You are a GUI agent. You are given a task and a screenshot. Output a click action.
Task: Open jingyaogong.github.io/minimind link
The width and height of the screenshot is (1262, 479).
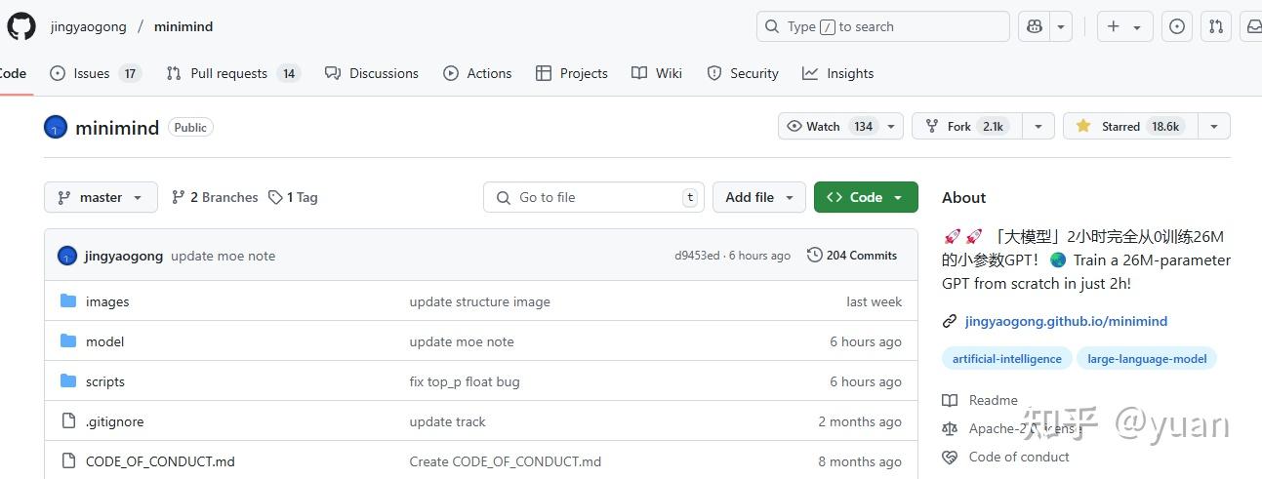(x=1066, y=321)
